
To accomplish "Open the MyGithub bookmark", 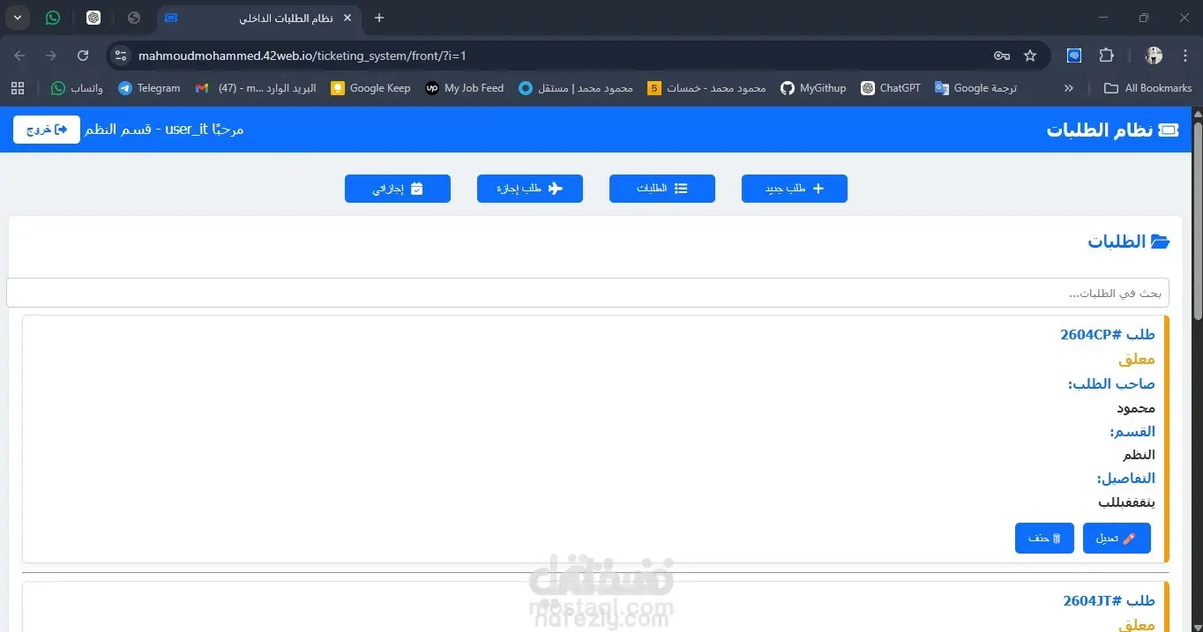I will [813, 88].
